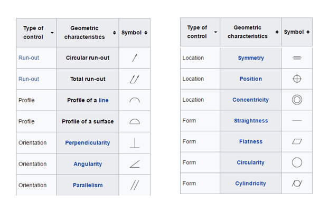Click the position symbol crosshair icon
The width and height of the screenshot is (329, 212).
[297, 79]
